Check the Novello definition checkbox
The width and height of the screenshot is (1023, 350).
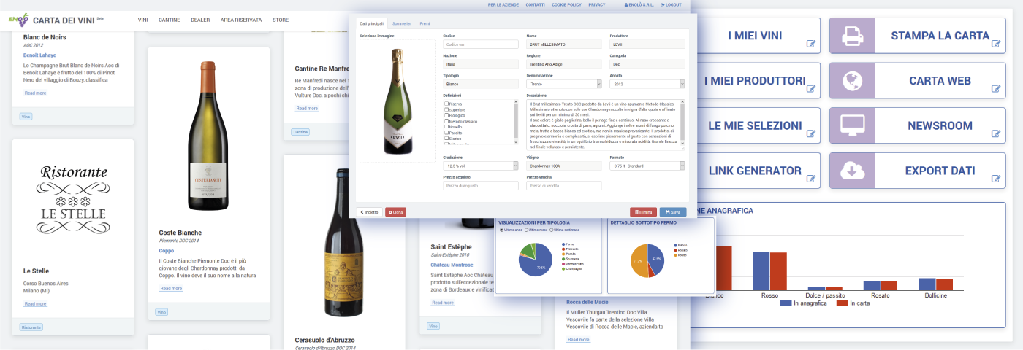(x=446, y=127)
